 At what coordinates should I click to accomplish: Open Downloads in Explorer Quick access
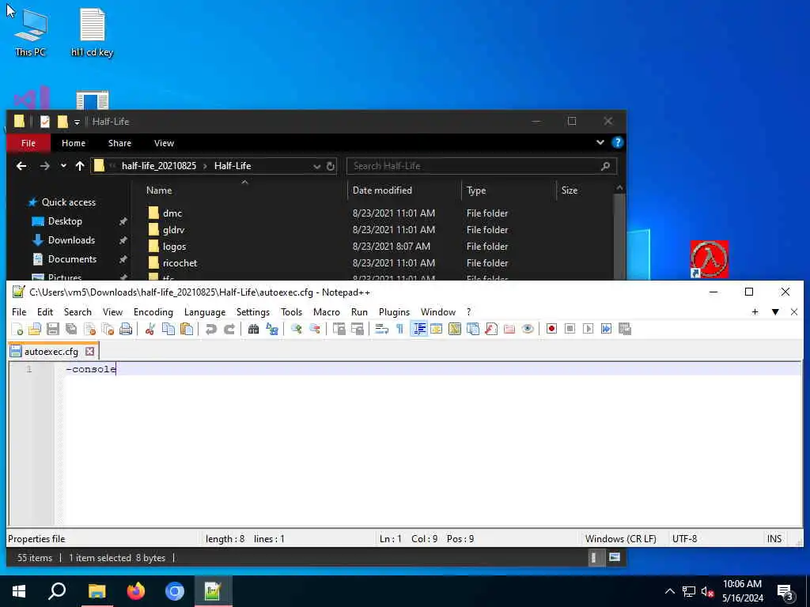(71, 240)
